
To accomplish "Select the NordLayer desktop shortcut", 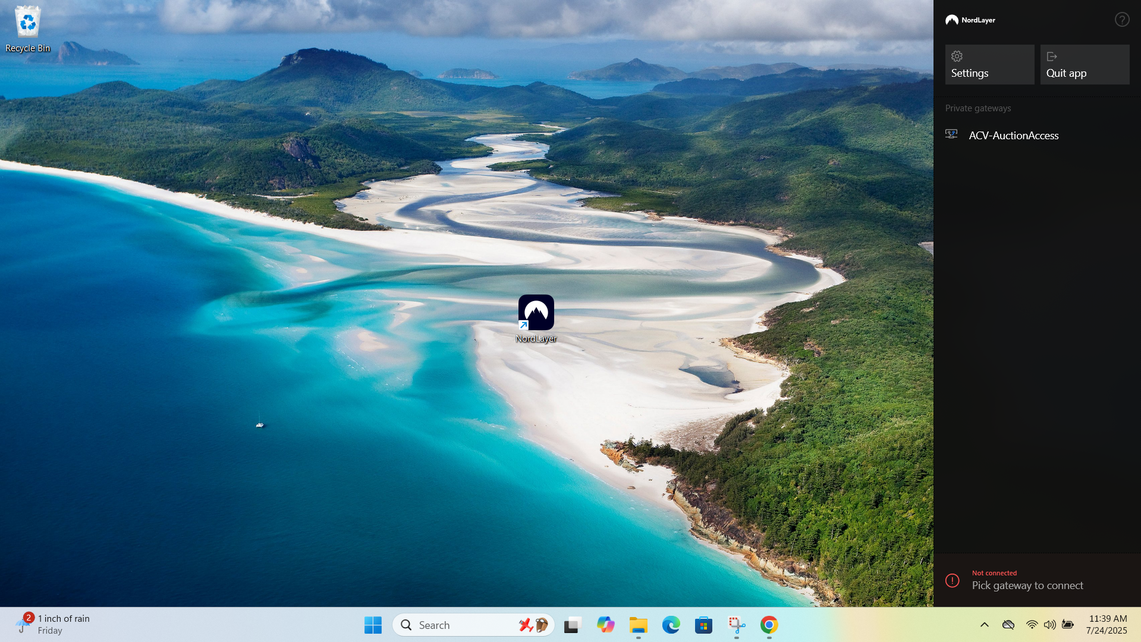I will pos(536,318).
